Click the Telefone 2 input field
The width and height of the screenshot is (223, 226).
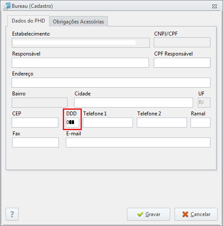pyautogui.click(x=162, y=123)
